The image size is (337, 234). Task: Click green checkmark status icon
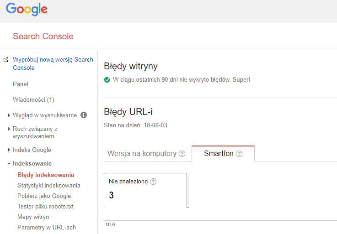pyautogui.click(x=107, y=80)
